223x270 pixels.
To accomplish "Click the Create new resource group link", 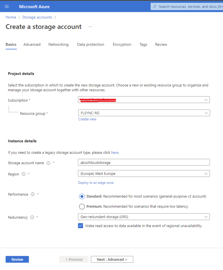I will [87, 119].
